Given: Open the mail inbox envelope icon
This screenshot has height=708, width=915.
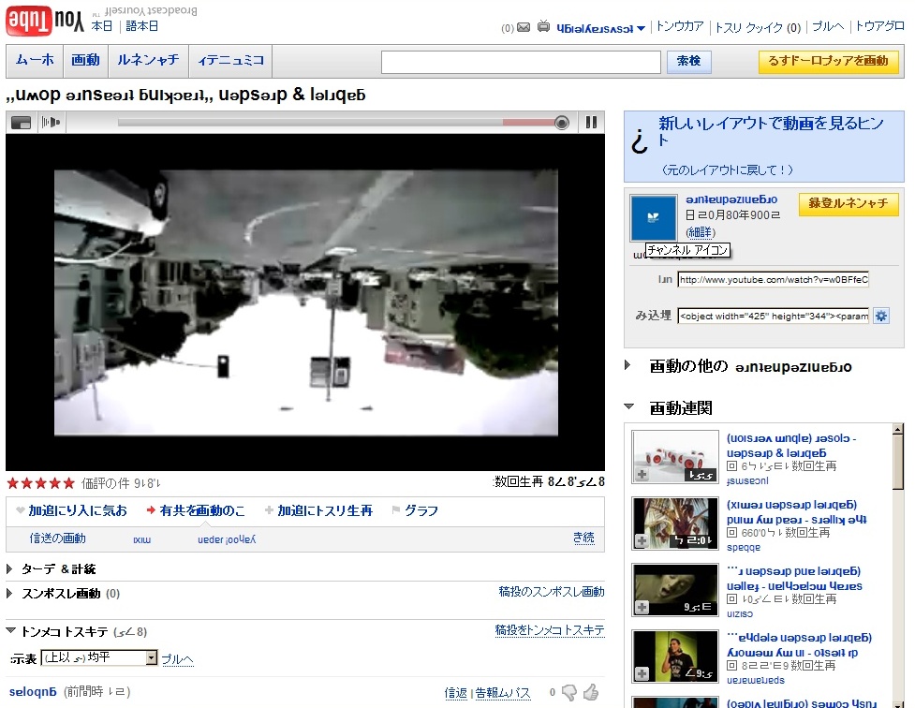Looking at the screenshot, I should [x=524, y=27].
